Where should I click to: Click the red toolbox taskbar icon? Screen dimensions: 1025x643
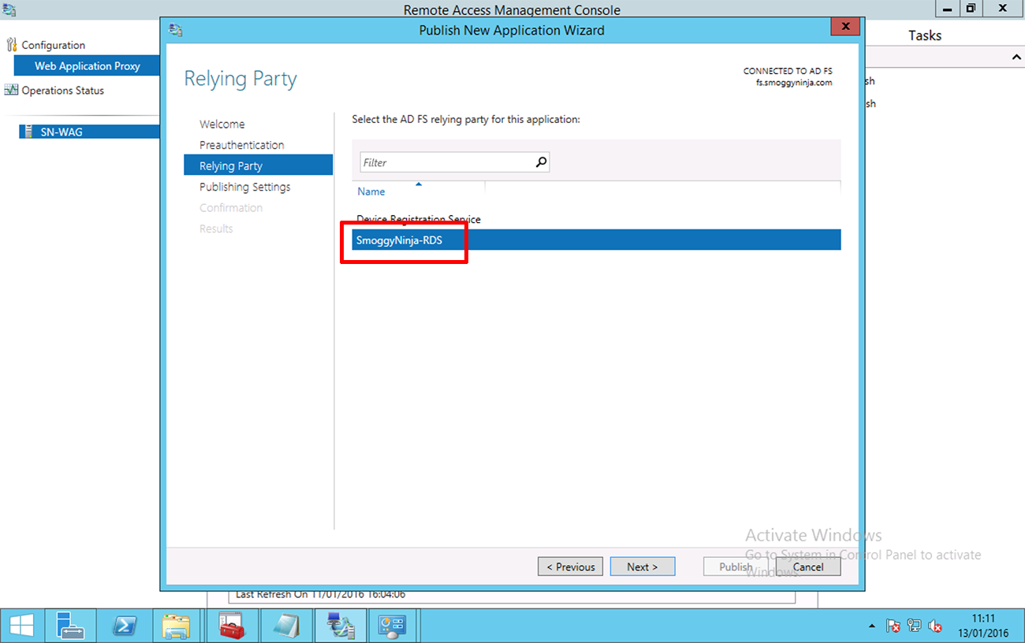point(232,626)
